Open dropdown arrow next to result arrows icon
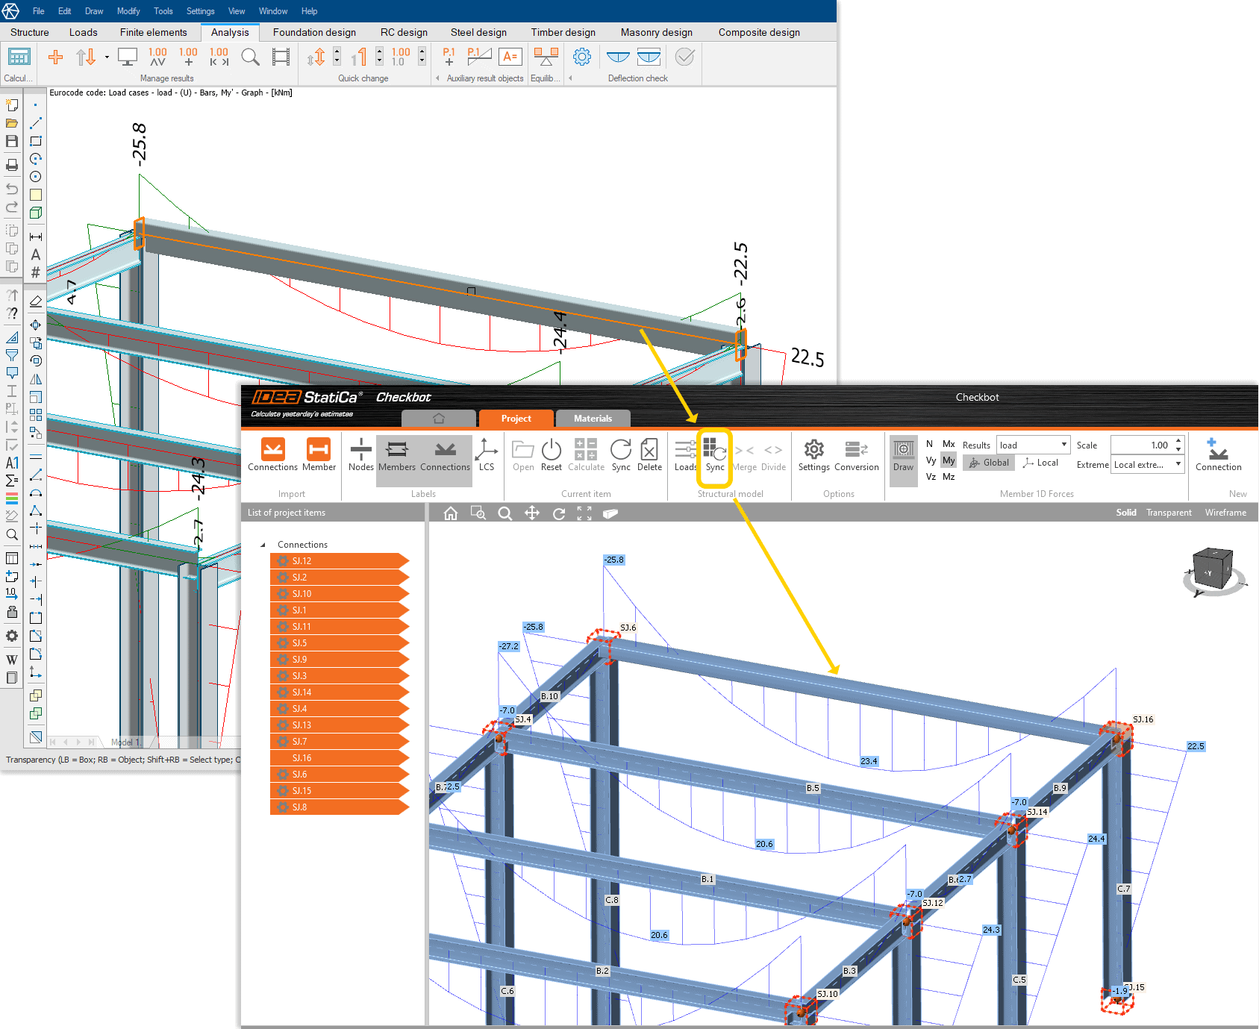The height and width of the screenshot is (1029, 1259). pos(107,57)
